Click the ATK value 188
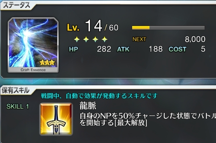Image resolution: width=216 pixels, height=143 pixels. point(156,49)
